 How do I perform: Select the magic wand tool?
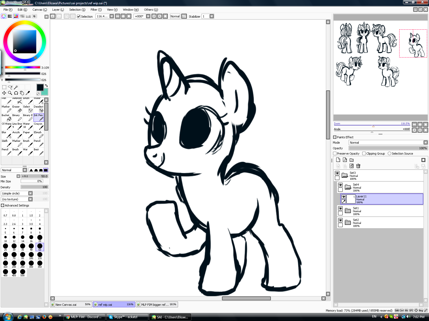pos(16,87)
